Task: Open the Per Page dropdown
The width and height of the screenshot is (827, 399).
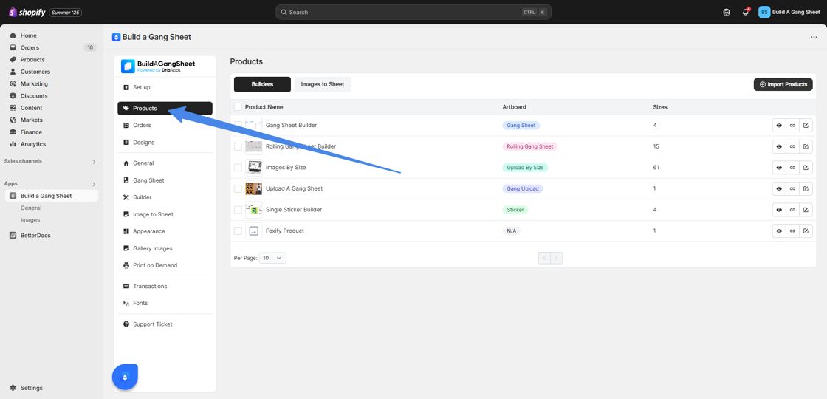Action: tap(272, 258)
